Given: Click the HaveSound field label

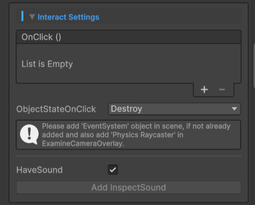Looking at the screenshot, I should click(40, 170).
